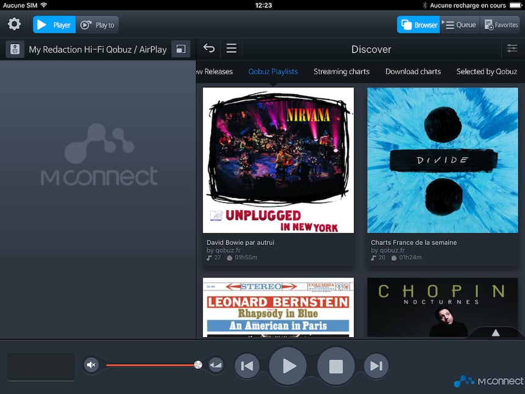Open Leonard Bernstein Rhapsody in Blue cover
The width and height of the screenshot is (525, 394).
click(x=278, y=307)
